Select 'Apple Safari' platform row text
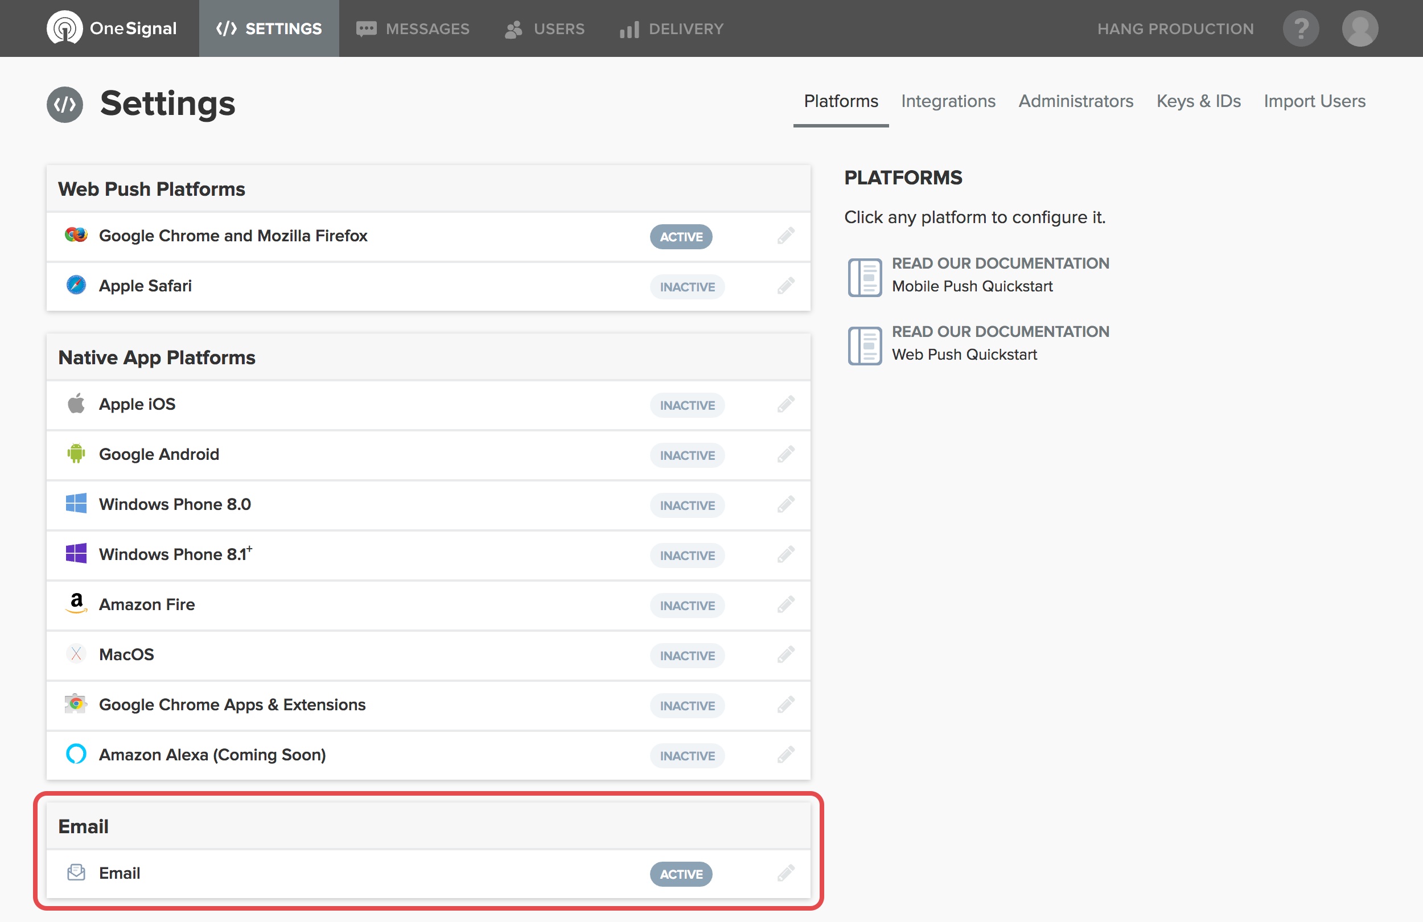Screen dimensions: 1423x922 click(x=145, y=286)
